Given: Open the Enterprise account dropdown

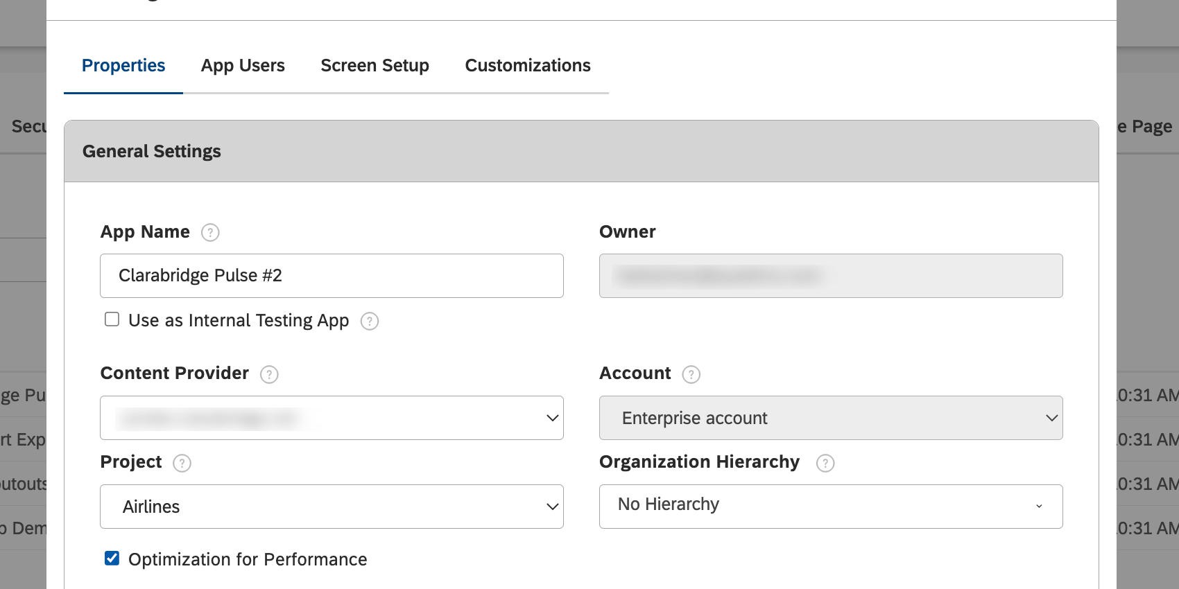Looking at the screenshot, I should pyautogui.click(x=831, y=418).
